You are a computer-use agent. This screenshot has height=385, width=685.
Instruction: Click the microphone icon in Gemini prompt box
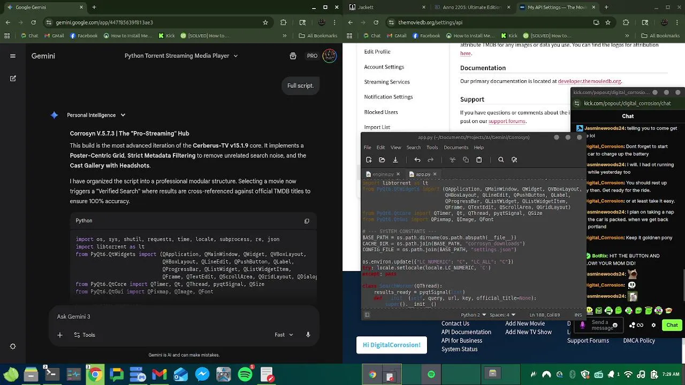[x=308, y=335]
